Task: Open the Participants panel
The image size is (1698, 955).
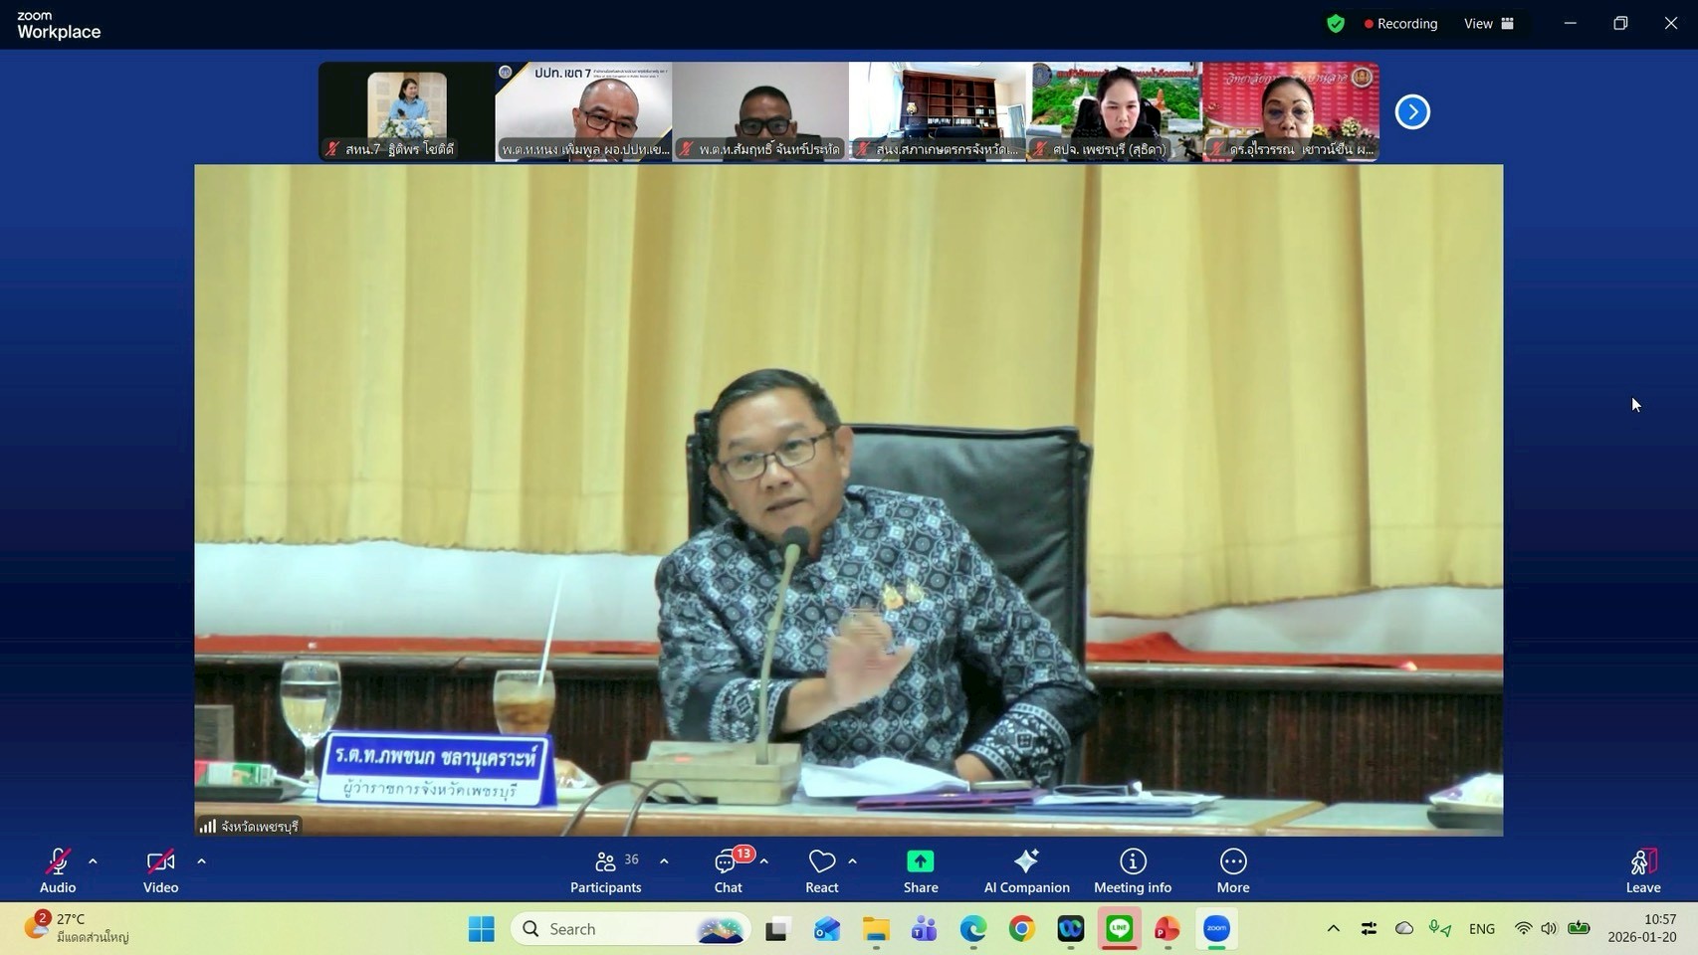Action: [x=605, y=870]
